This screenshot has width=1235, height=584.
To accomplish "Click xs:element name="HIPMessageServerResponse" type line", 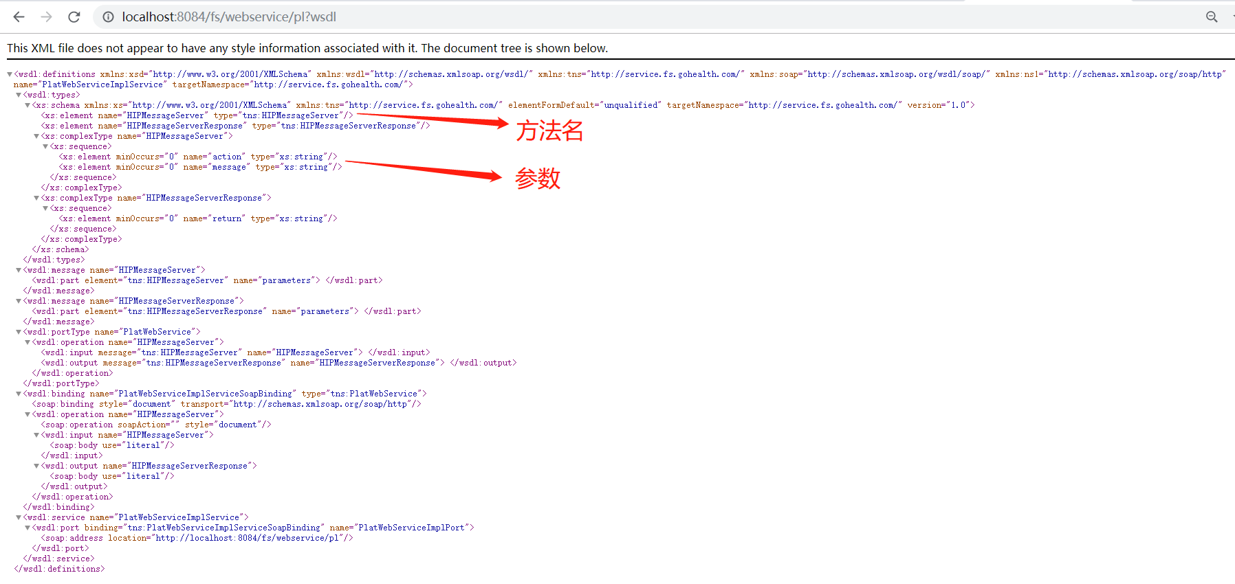I will 235,126.
